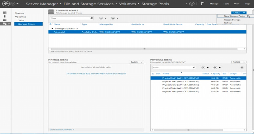Click Physical Disks horizontal scrollbar right arrow
The height and width of the screenshot is (134, 254).
(x=245, y=130)
